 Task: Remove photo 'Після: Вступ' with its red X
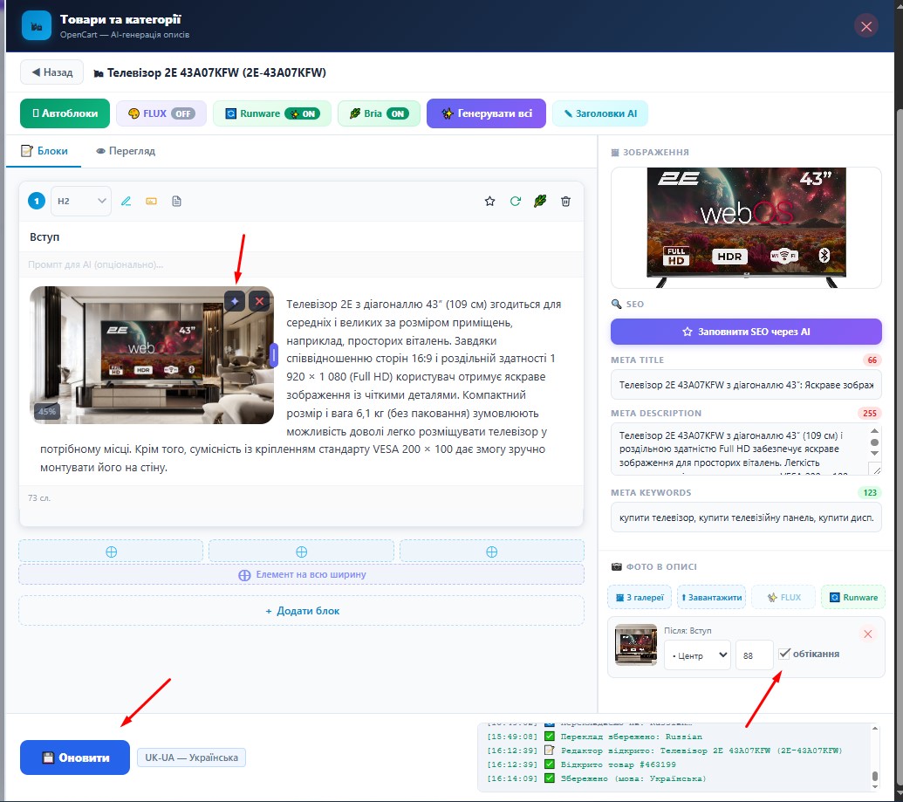click(868, 634)
